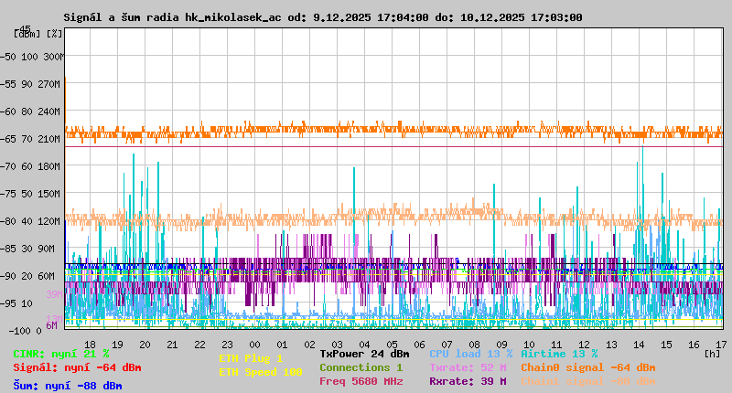Click hour '07' on the time axis
The width and height of the screenshot is (732, 393).
pos(447,345)
